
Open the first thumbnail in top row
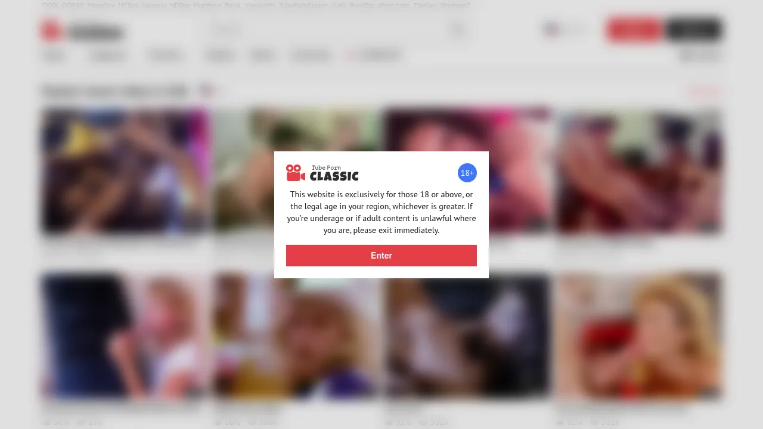125,171
